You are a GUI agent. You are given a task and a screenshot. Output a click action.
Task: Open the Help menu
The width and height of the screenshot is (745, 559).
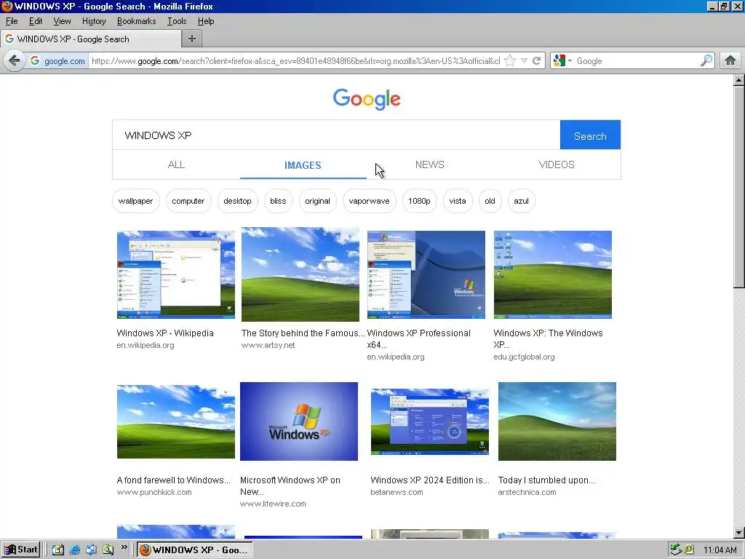tap(206, 21)
